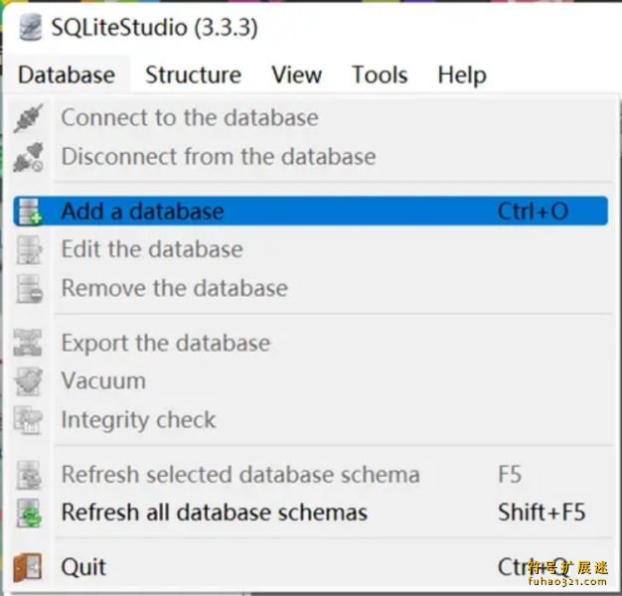622x596 pixels.
Task: Choose Quit from the Database menu
Action: pyautogui.click(x=83, y=567)
